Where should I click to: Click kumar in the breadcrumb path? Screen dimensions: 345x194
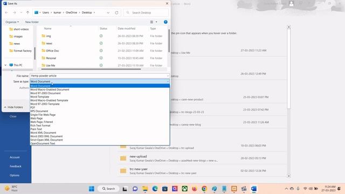[57, 12]
